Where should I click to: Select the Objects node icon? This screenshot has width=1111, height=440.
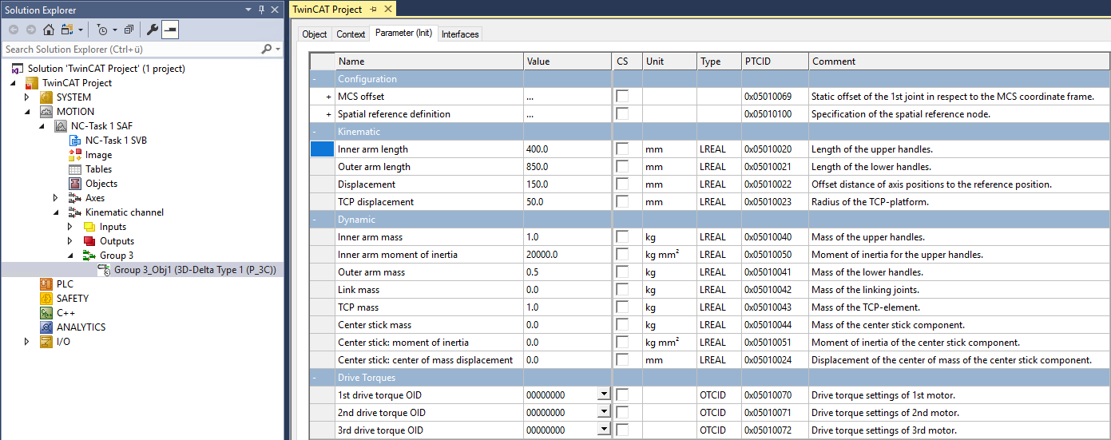click(75, 184)
